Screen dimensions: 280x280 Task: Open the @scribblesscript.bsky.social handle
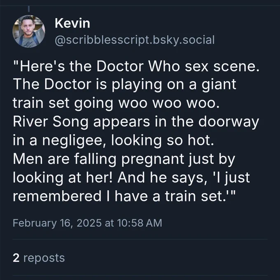click(x=135, y=40)
